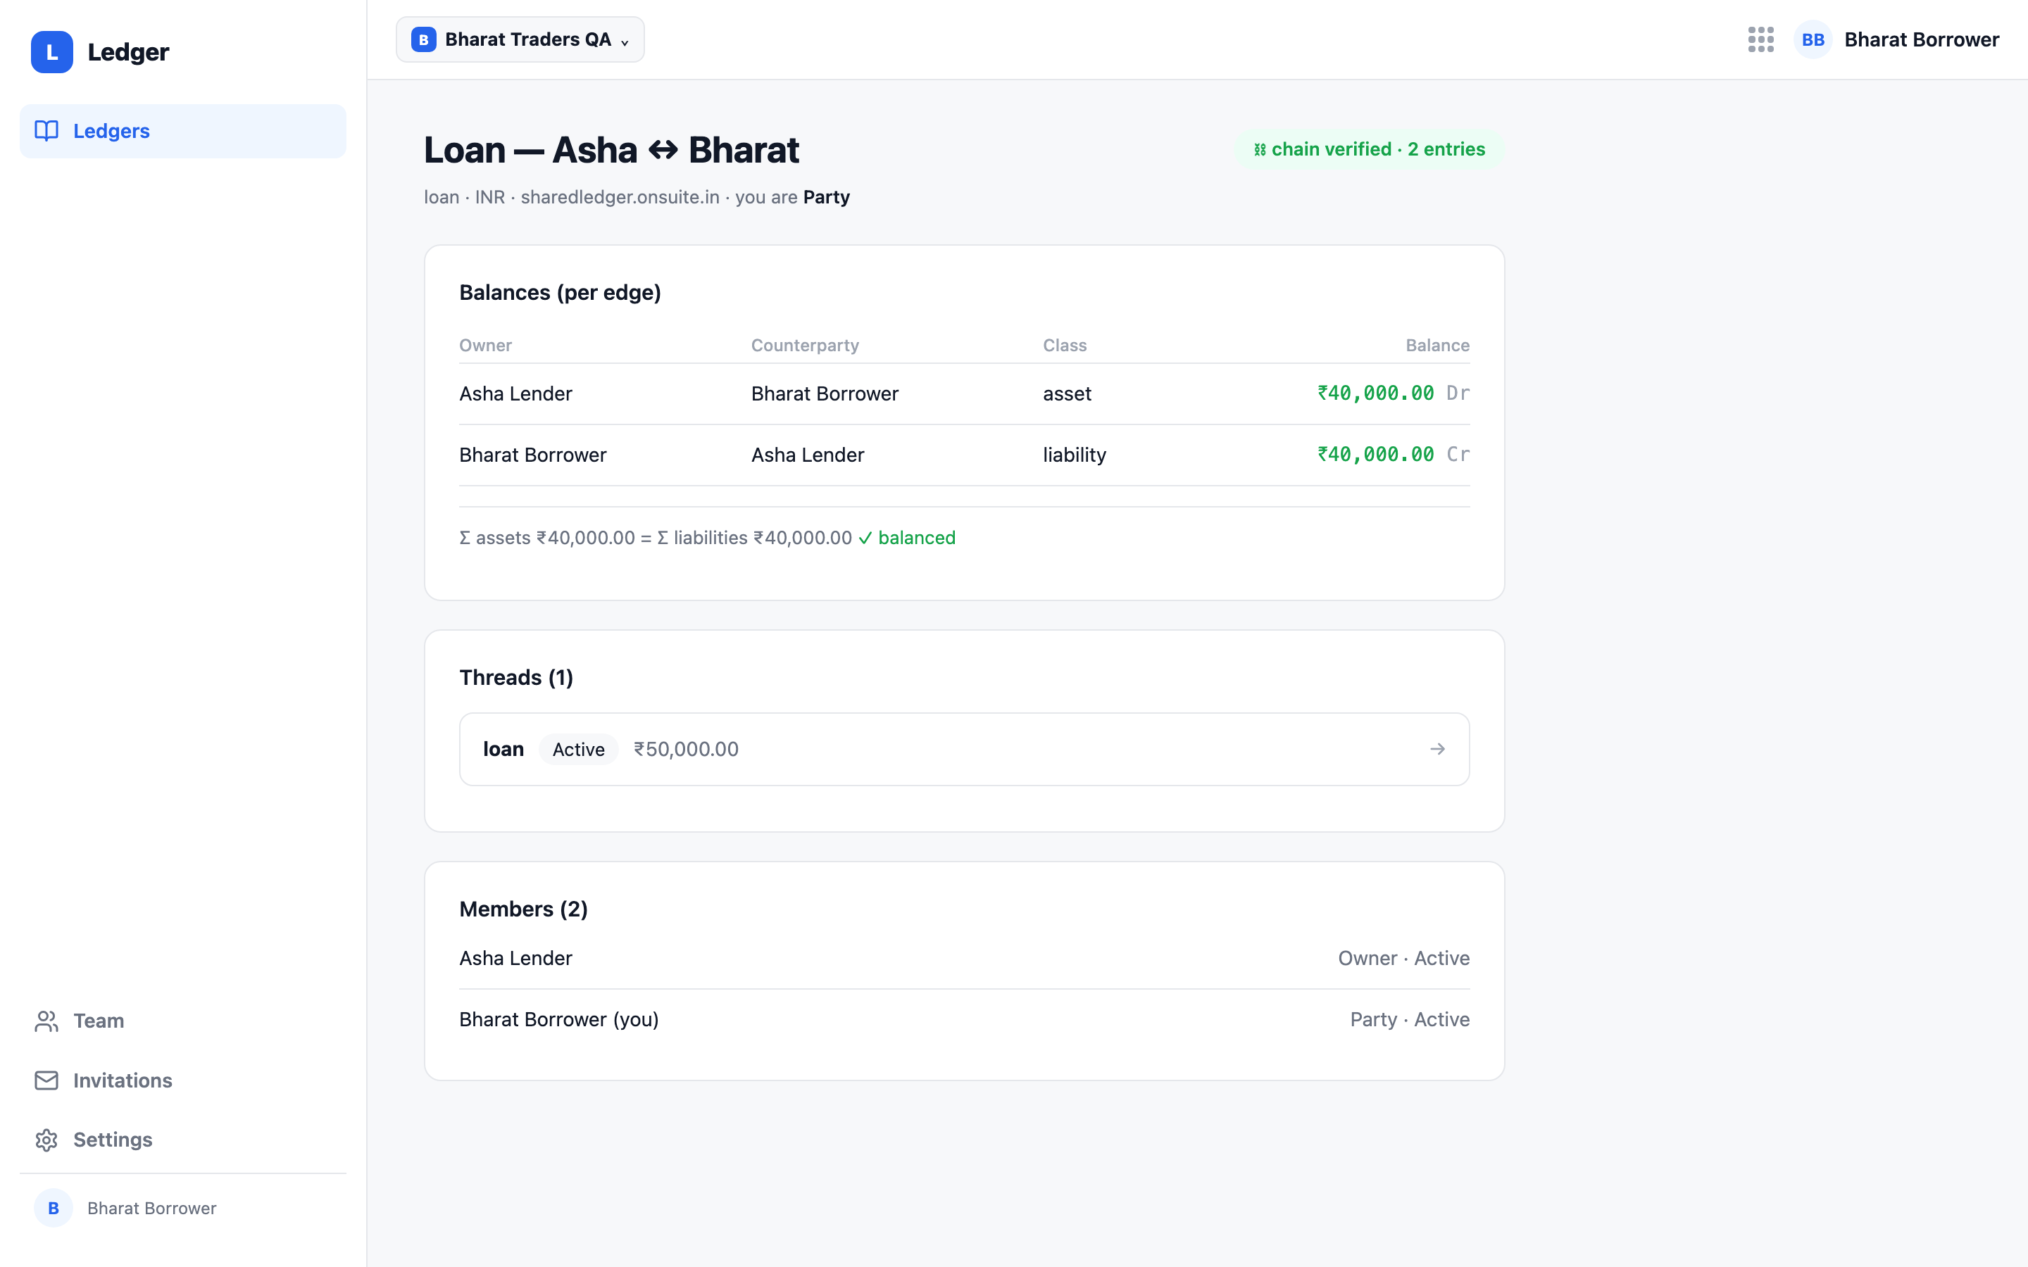2028x1267 pixels.
Task: Click the blue Ledger logo icon
Action: tap(52, 52)
